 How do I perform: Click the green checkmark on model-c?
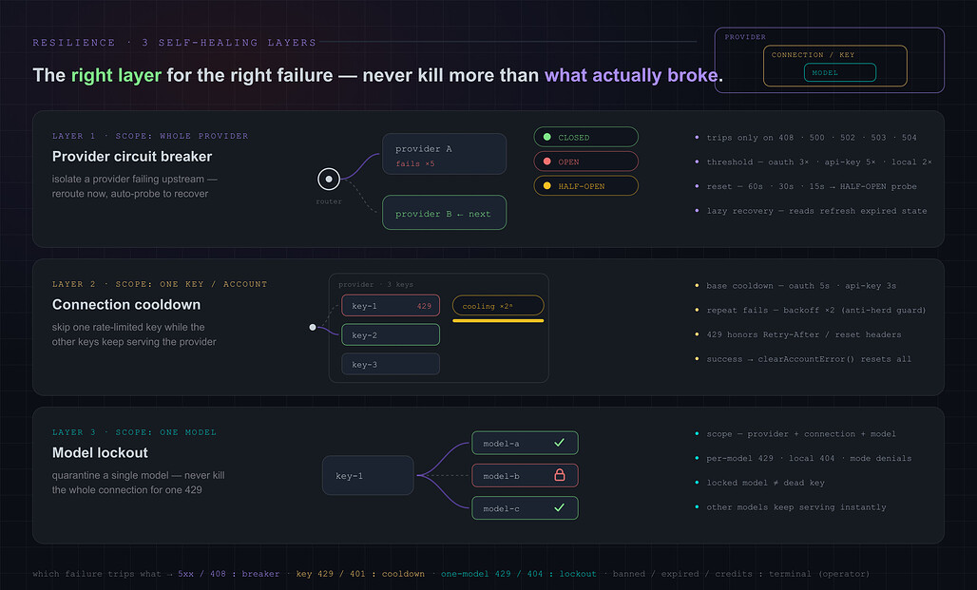pyautogui.click(x=559, y=507)
